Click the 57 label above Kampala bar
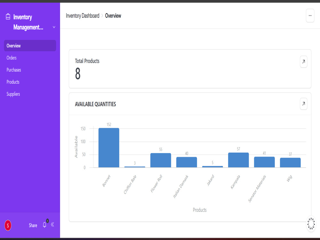 tap(238, 149)
